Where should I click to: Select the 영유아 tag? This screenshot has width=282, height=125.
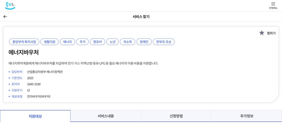[97, 42]
